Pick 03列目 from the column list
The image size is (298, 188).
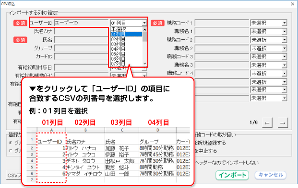click(126, 44)
